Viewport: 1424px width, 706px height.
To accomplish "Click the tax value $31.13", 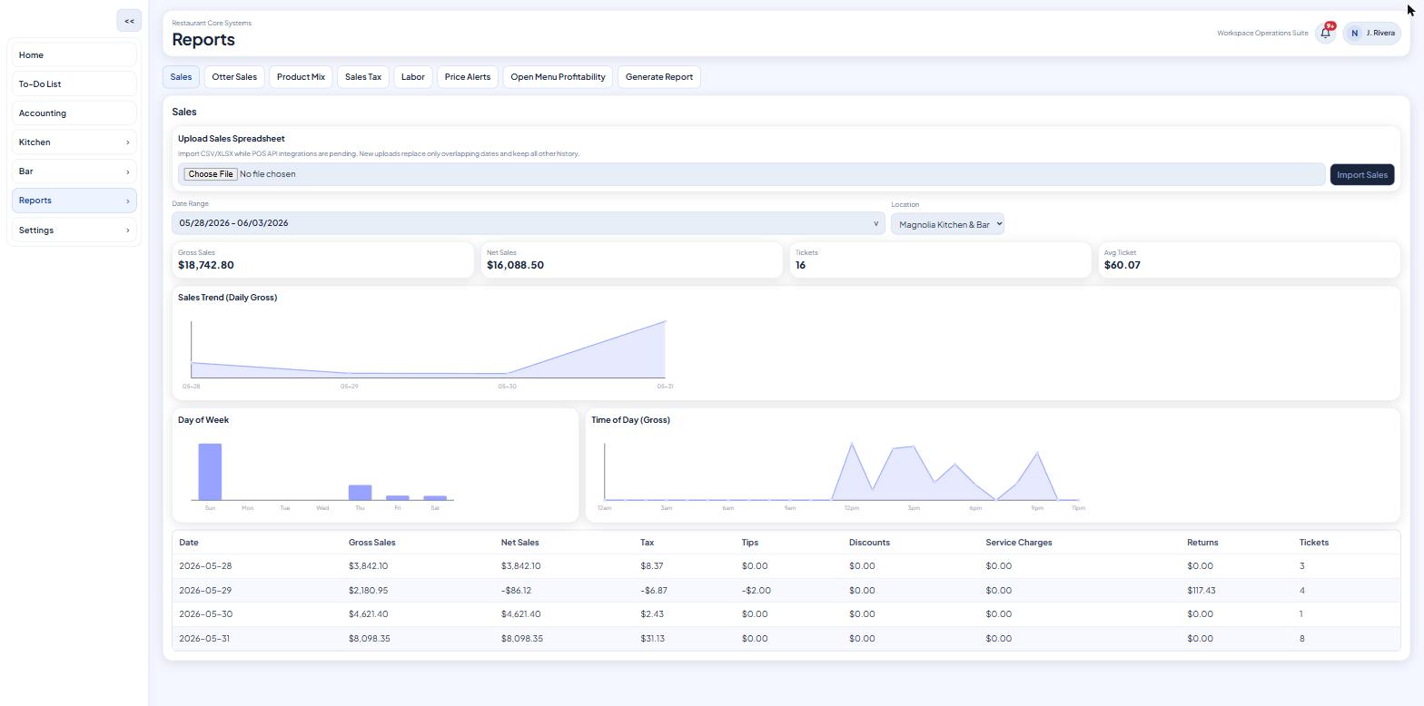I will (652, 639).
